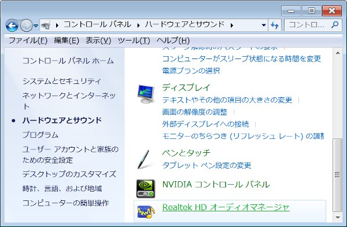Click テキストやその他の項目の大きさの変更 link
Image resolution: width=347 pixels, height=227 pixels.
coord(227,100)
